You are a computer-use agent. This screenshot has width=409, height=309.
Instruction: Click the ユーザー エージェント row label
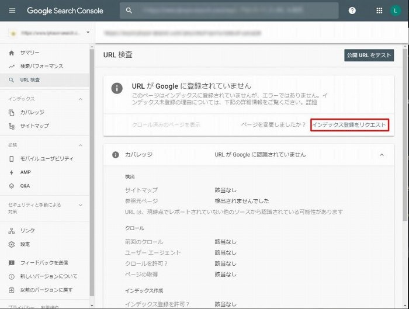coord(152,253)
